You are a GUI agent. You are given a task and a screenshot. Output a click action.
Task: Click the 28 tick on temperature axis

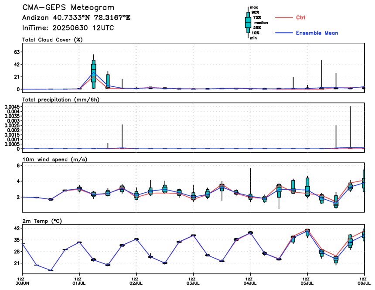18,252
